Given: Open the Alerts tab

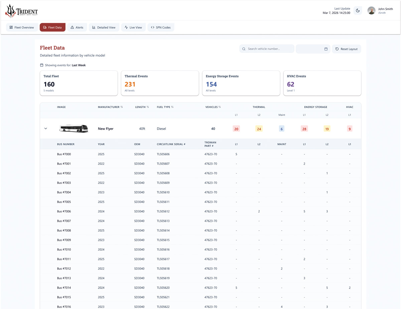Looking at the screenshot, I should (77, 27).
